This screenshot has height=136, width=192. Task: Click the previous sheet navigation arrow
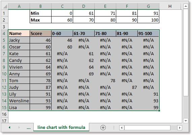9,128
